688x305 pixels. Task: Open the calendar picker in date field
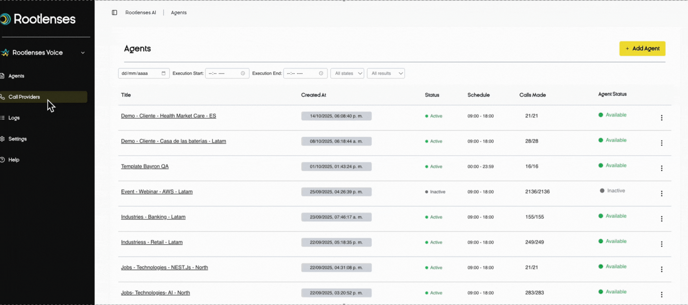point(163,73)
